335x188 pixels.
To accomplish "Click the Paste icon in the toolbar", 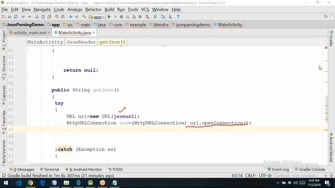I will tap(49, 17).
